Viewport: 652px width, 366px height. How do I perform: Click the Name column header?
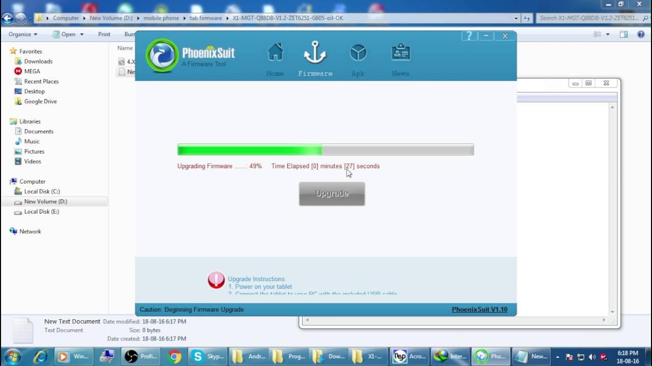[x=125, y=48]
